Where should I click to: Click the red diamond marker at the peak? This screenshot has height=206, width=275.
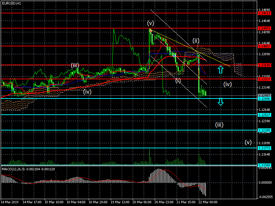pos(151,31)
